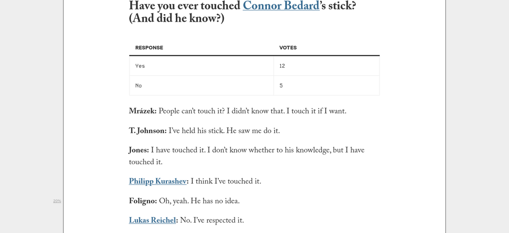Click the VOTES column header

click(288, 48)
